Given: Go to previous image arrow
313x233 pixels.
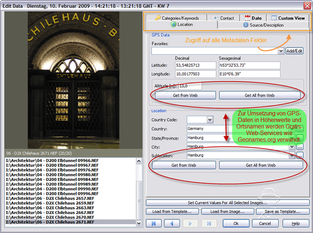Looking at the screenshot, I should 172,223.
